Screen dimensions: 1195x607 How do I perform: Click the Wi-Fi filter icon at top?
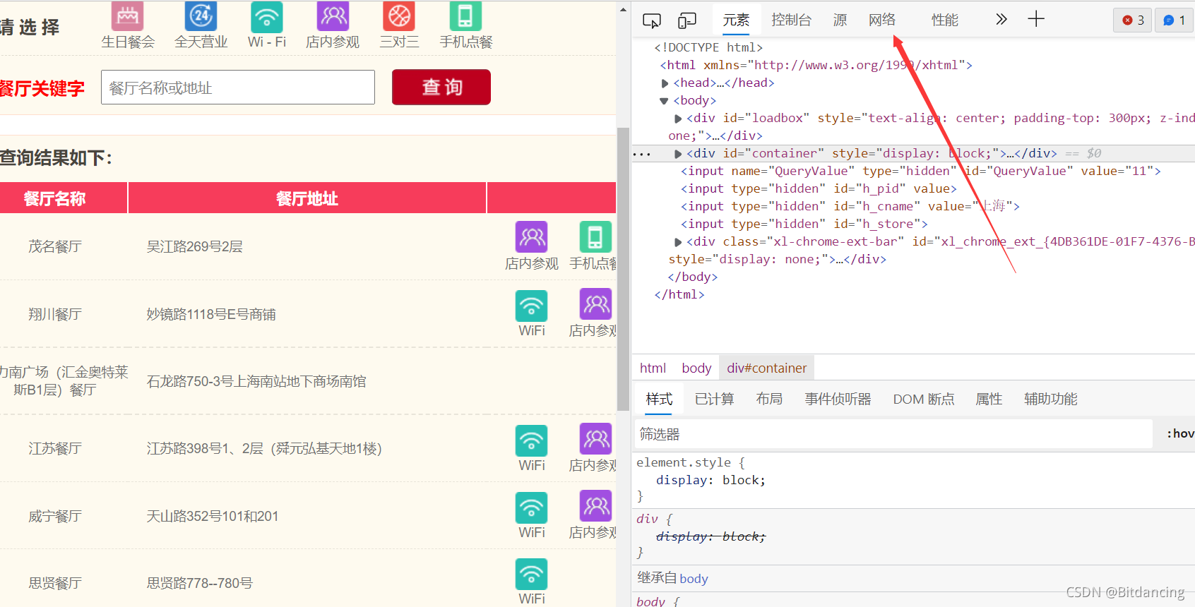point(266,16)
